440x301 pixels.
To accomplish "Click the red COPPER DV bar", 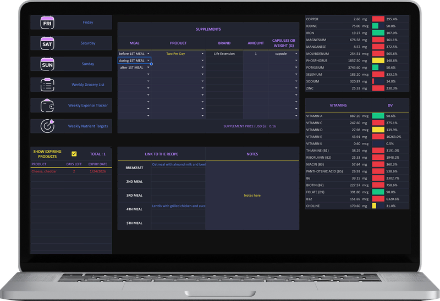I will pos(378,19).
